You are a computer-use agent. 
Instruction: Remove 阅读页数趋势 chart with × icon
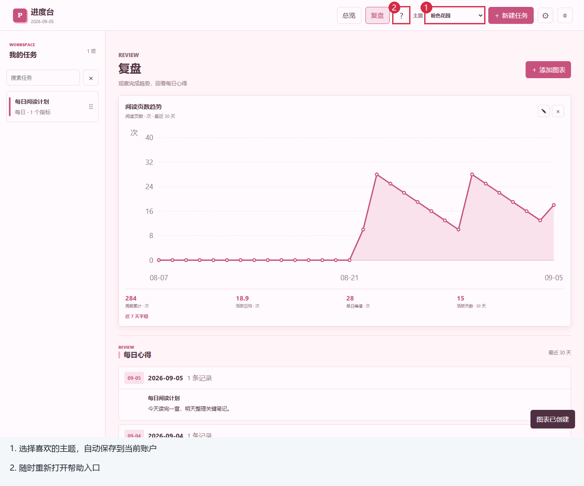[558, 111]
